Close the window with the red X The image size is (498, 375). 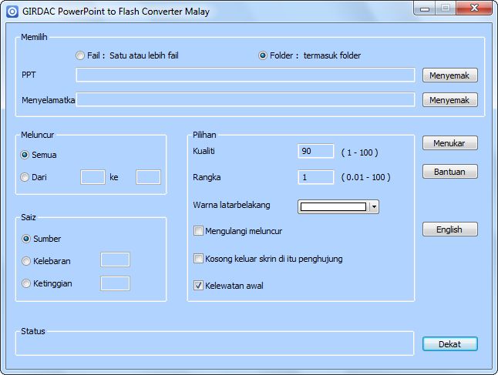click(475, 8)
